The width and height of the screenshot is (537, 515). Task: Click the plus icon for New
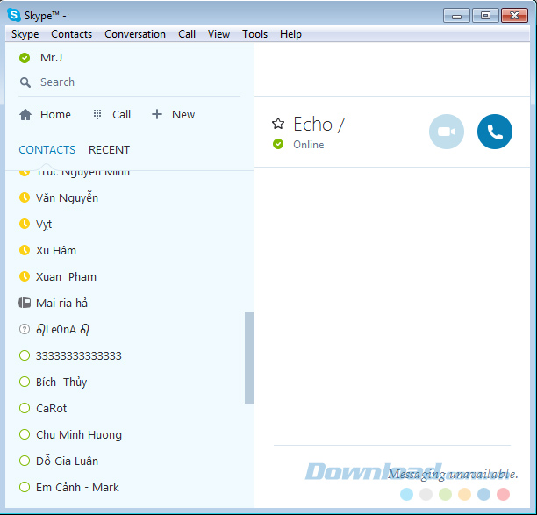click(157, 115)
